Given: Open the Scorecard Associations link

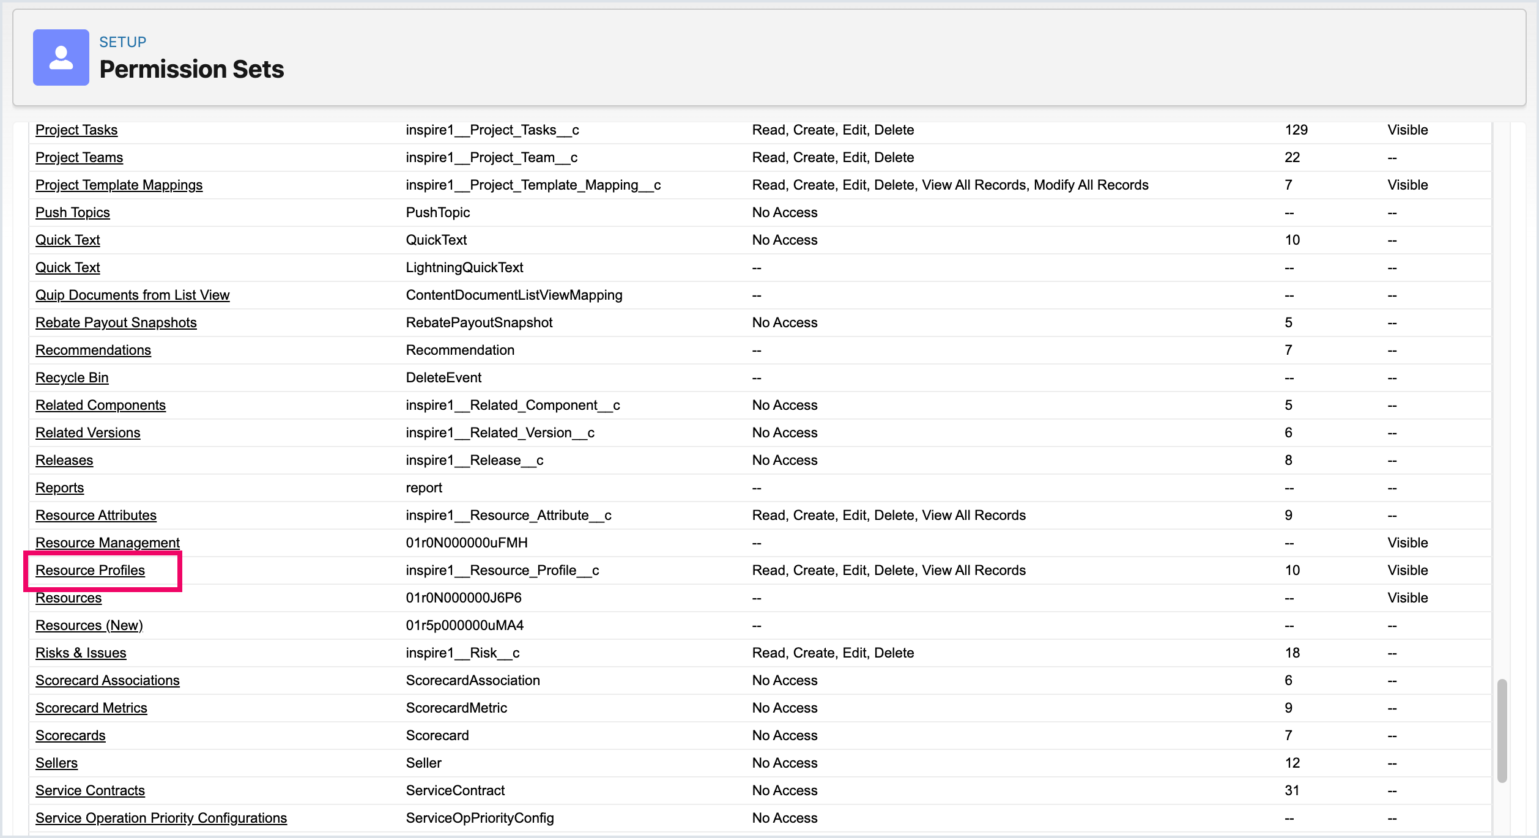Looking at the screenshot, I should [x=107, y=680].
